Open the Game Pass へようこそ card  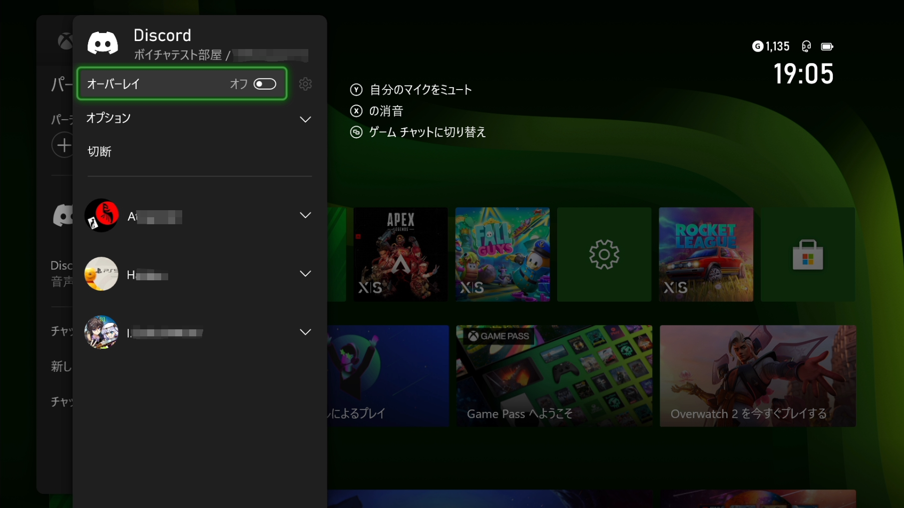pyautogui.click(x=554, y=376)
